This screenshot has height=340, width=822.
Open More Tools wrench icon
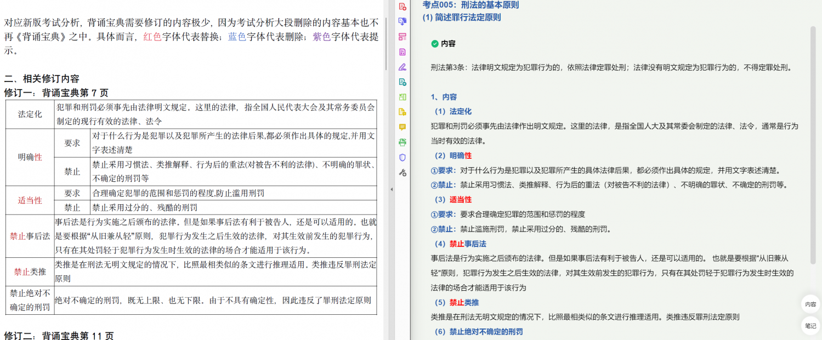click(403, 172)
